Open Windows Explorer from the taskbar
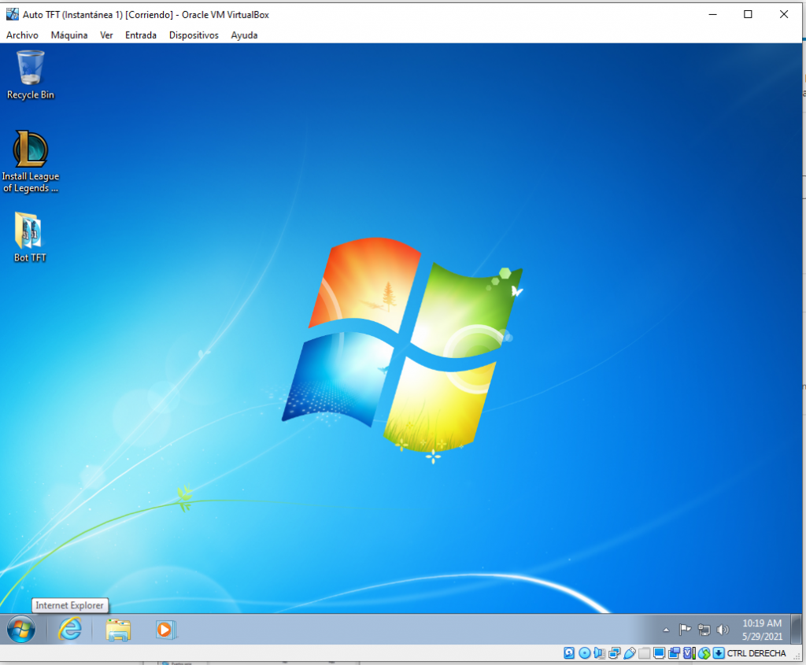The height and width of the screenshot is (665, 806). [118, 630]
